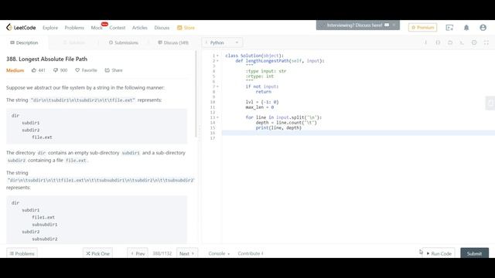Open the Python language dropdown
This screenshot has width=495, height=278.
click(x=222, y=42)
